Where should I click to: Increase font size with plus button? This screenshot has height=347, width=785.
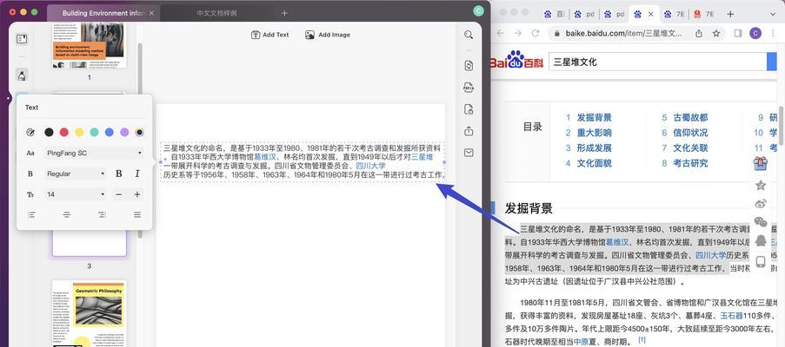click(137, 194)
